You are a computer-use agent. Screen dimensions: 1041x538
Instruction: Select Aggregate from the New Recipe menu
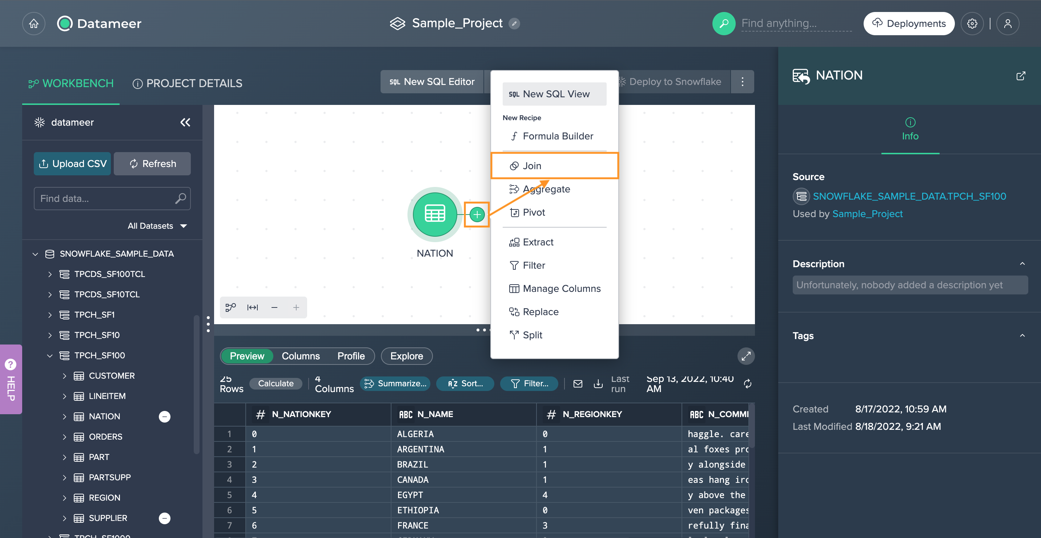pyautogui.click(x=546, y=189)
